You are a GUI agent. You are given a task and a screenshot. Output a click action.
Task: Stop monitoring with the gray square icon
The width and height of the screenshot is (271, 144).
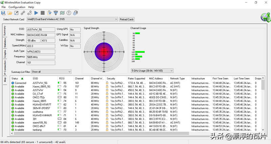(43, 13)
